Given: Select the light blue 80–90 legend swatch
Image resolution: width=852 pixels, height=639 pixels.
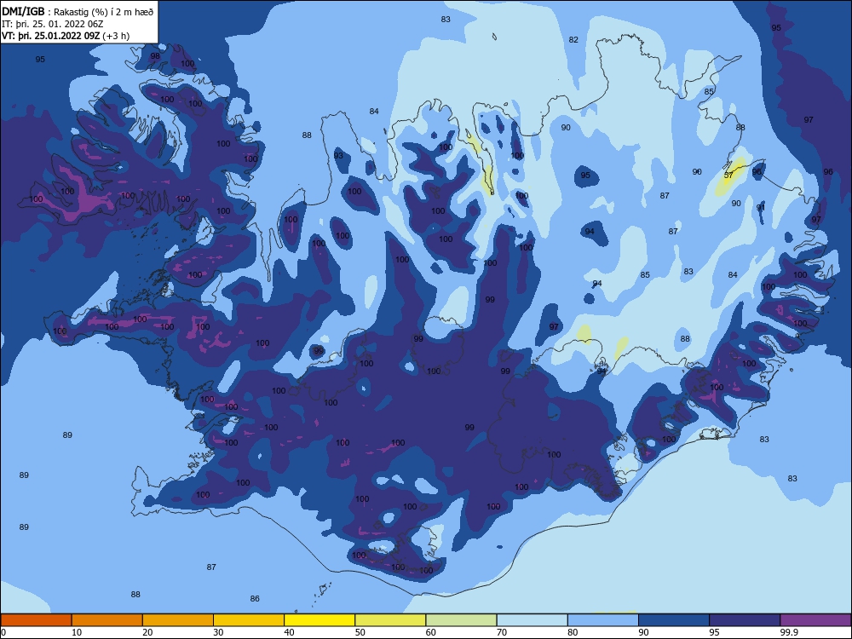Looking at the screenshot, I should tap(603, 620).
